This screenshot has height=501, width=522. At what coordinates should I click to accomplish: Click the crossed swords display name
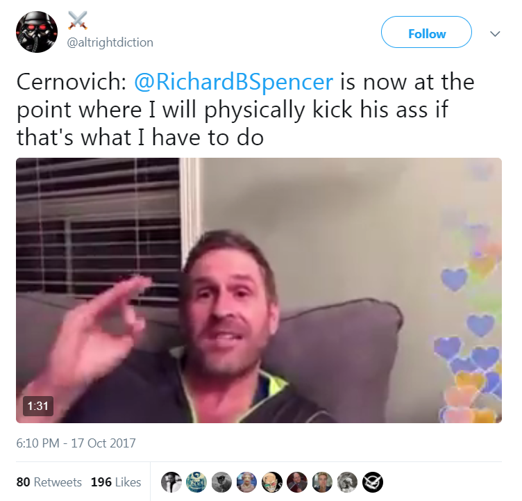pos(78,21)
